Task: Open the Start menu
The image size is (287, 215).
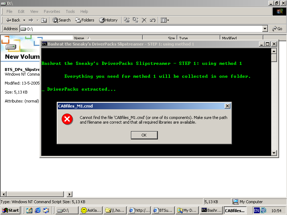Action: [10, 210]
